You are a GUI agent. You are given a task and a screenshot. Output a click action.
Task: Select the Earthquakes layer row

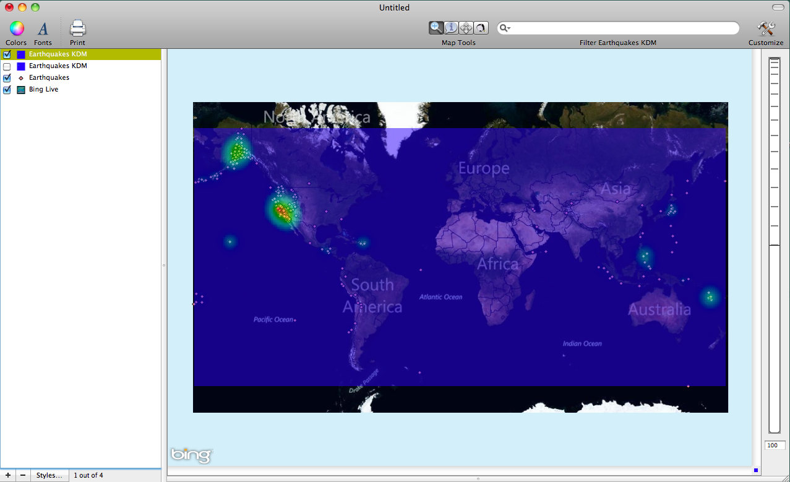pos(49,78)
